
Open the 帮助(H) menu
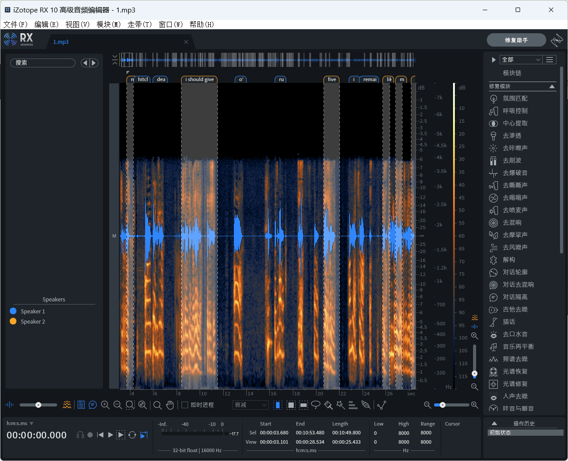coord(202,24)
